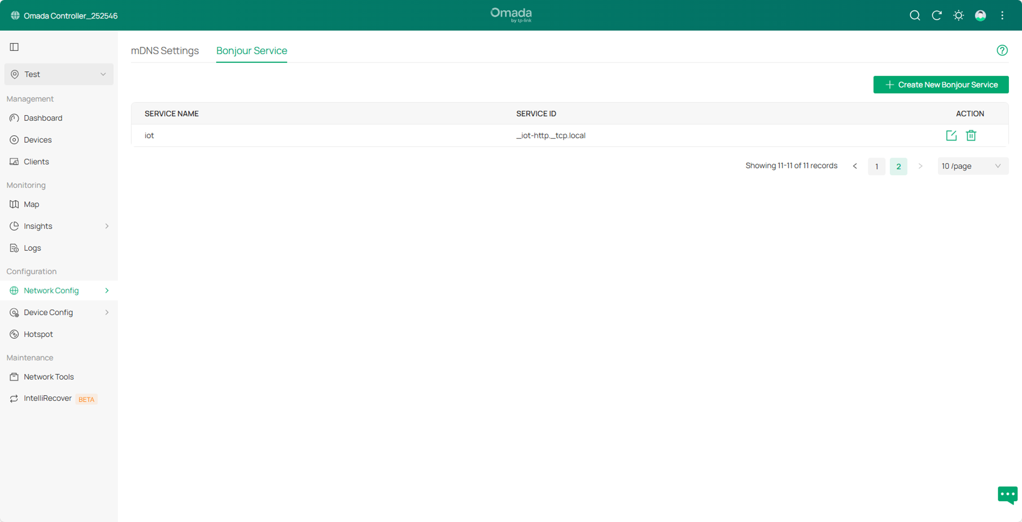1022x522 pixels.
Task: Open IntelliRecover BETA feature
Action: 48,398
